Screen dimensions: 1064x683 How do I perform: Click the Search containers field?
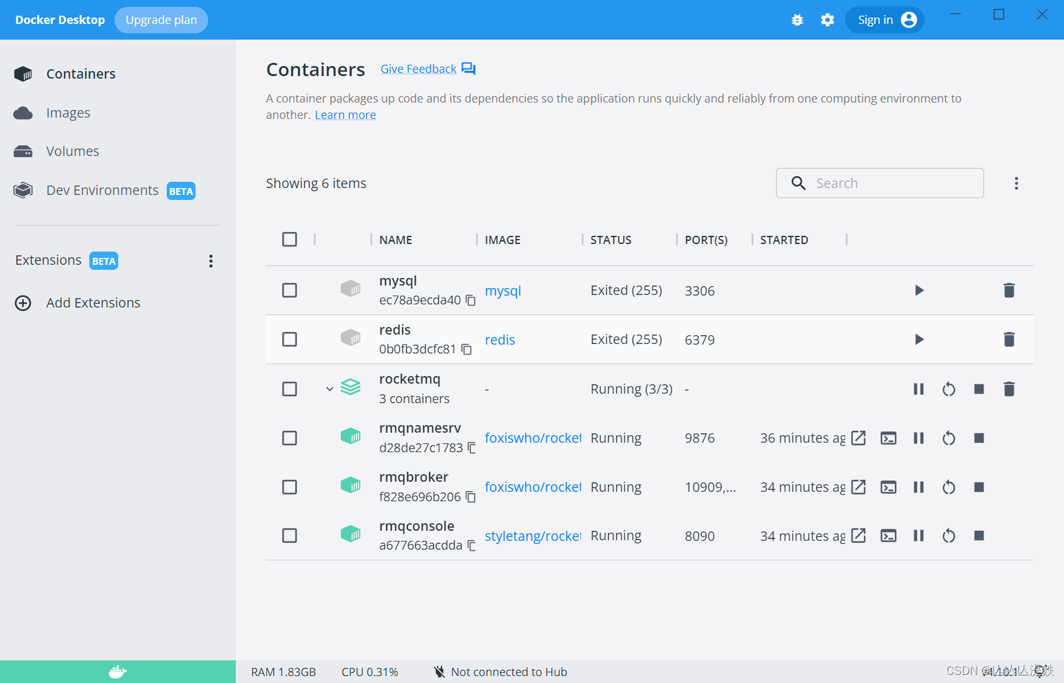pyautogui.click(x=879, y=183)
